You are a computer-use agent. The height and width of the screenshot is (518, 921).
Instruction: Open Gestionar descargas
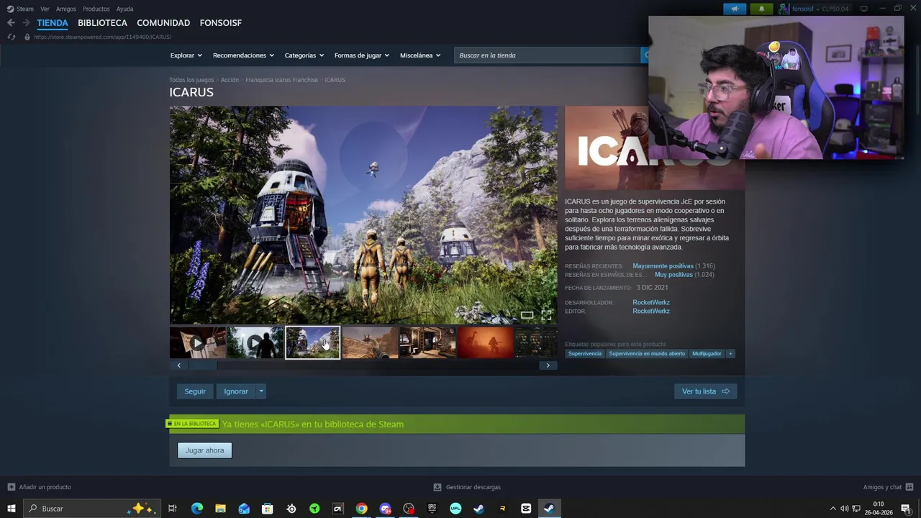[467, 487]
